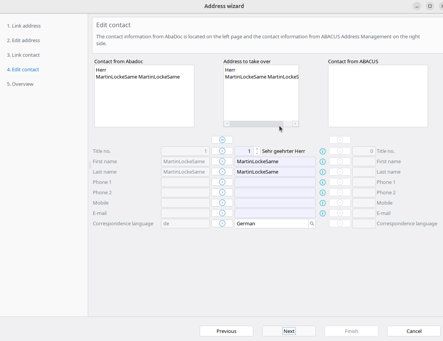Image resolution: width=443 pixels, height=341 pixels.
Task: Go to step 1. Link address
Action: (24, 26)
